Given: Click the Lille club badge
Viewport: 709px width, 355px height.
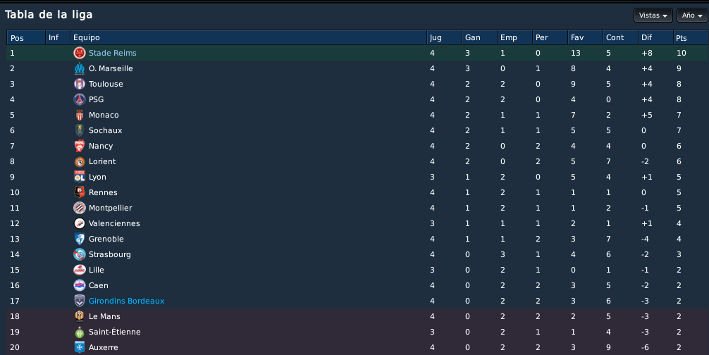Looking at the screenshot, I should (x=80, y=270).
